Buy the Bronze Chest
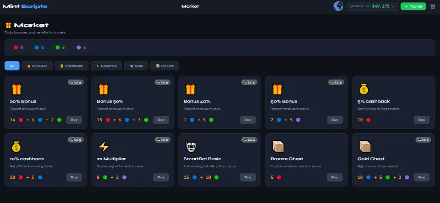The image size is (440, 203). [335, 177]
